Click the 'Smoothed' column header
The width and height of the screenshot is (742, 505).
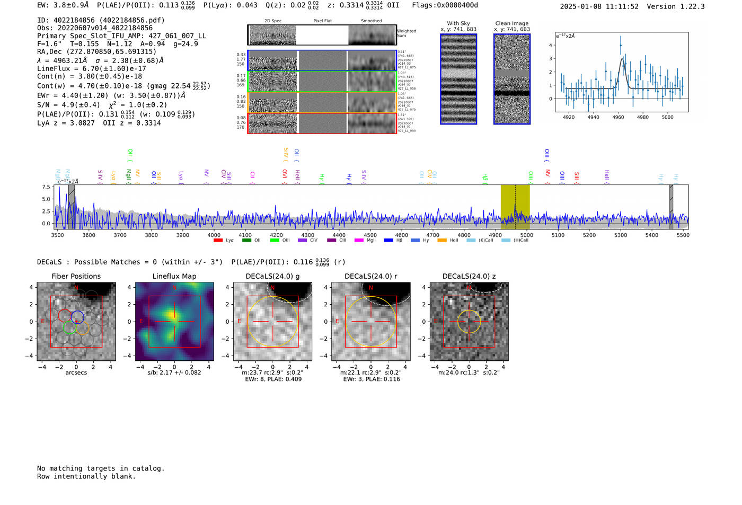(372, 21)
